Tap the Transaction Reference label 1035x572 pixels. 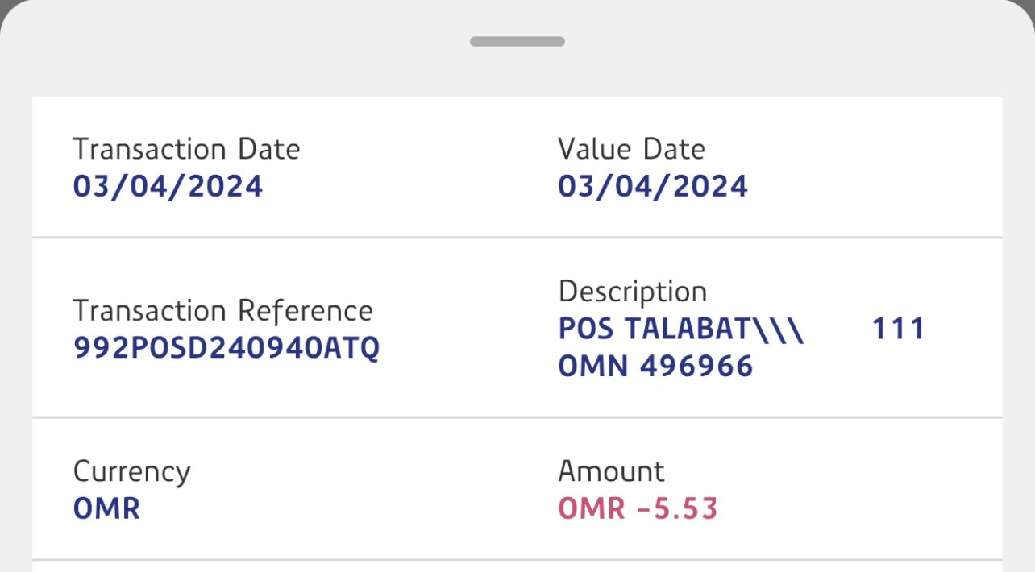tap(222, 311)
